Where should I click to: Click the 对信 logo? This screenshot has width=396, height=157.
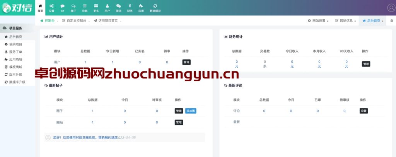tap(17, 8)
